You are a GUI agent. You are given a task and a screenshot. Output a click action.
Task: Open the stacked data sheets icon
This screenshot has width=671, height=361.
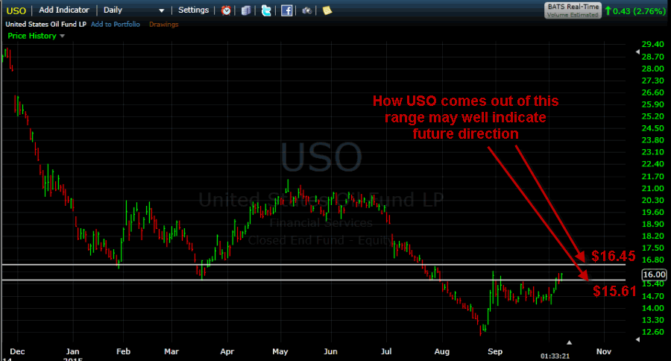point(245,10)
